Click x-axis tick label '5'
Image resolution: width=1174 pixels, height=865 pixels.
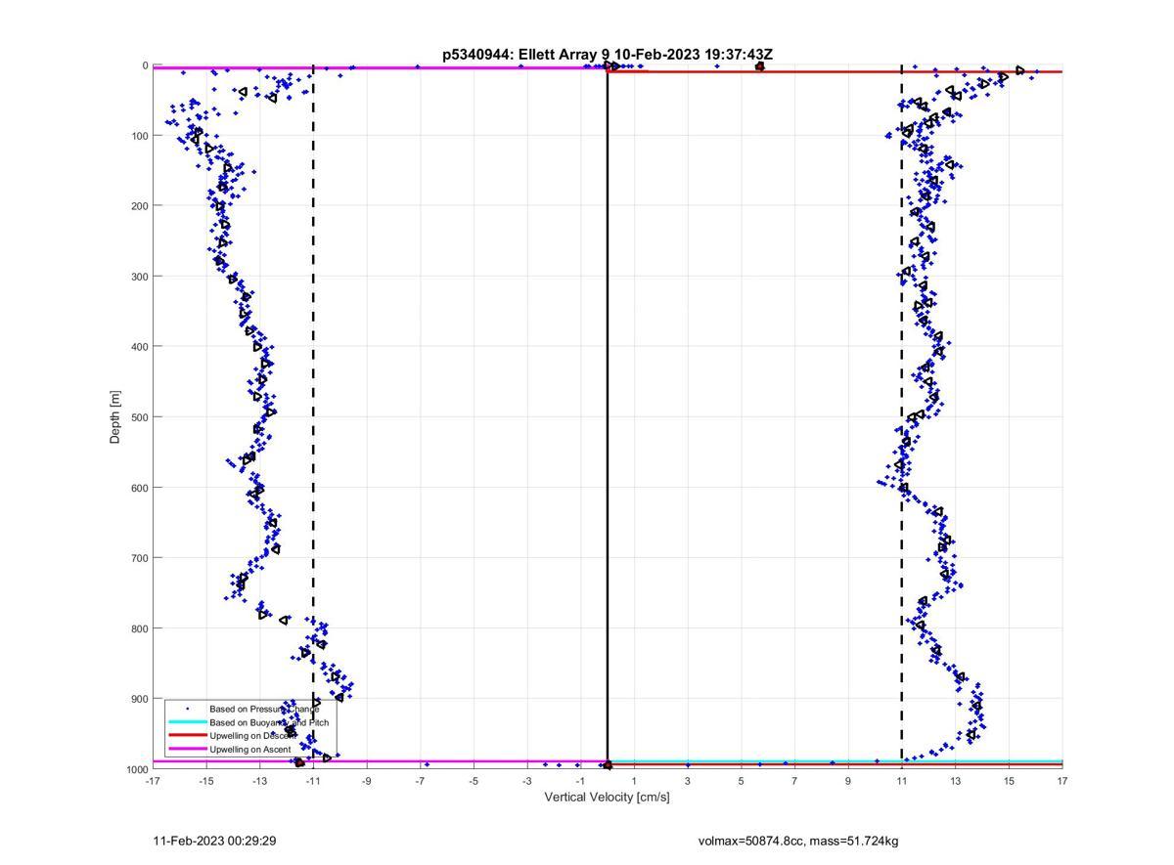pyautogui.click(x=742, y=781)
